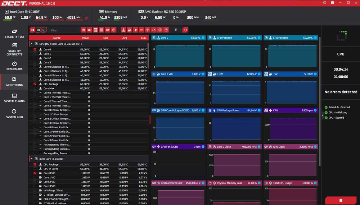Click the Filter text input
Viewport: 360px width, 205px height.
coord(63,30)
